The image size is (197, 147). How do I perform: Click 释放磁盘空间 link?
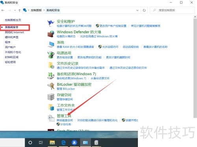click(65, 120)
